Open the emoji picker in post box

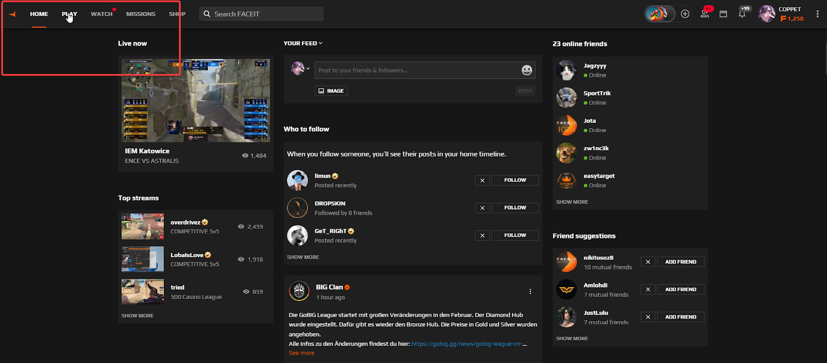(526, 70)
